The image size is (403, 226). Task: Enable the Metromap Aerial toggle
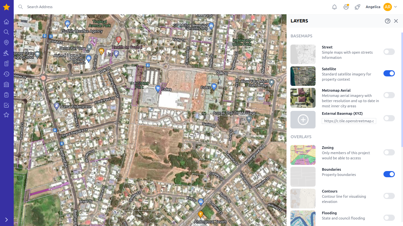pos(389,95)
